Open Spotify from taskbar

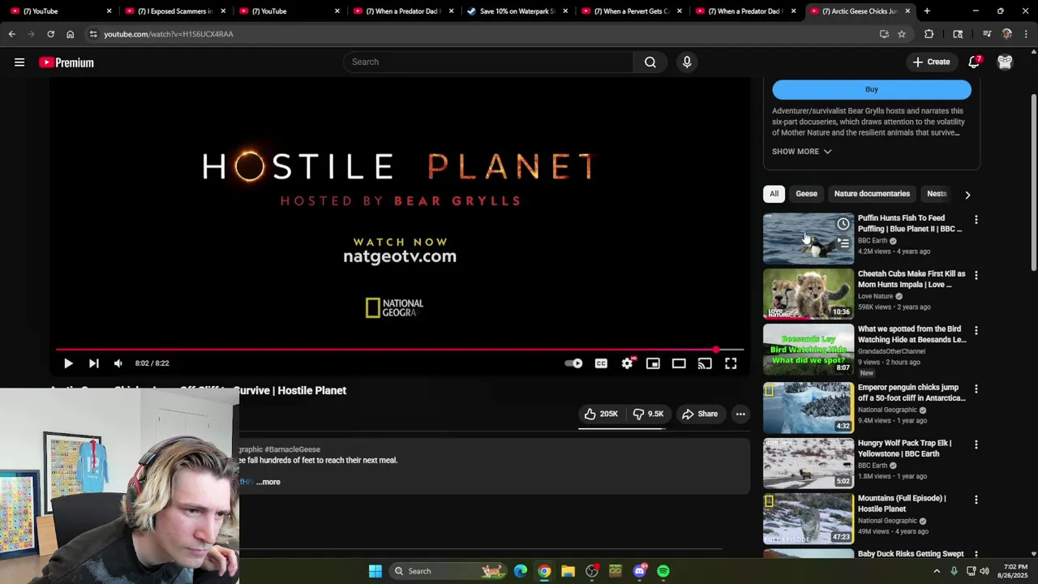pyautogui.click(x=663, y=571)
